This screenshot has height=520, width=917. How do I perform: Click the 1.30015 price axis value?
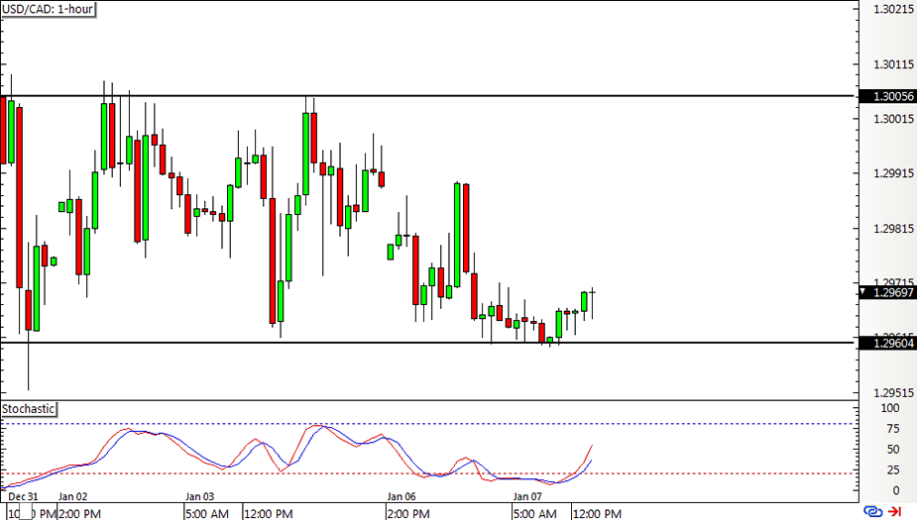[x=893, y=119]
